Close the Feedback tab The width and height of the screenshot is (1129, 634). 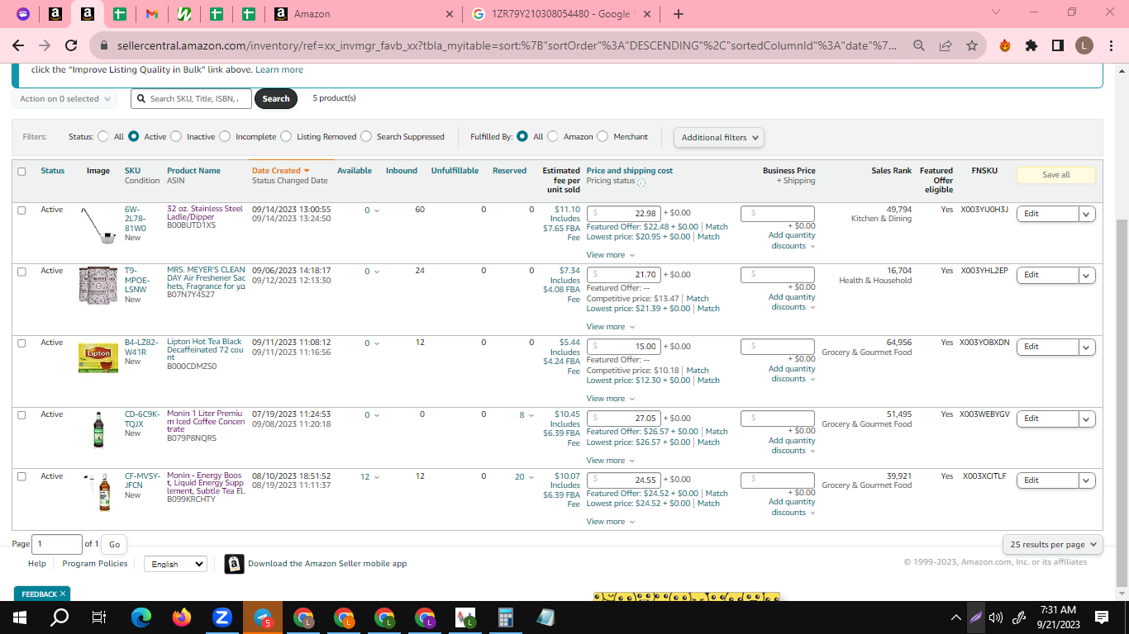(x=63, y=594)
